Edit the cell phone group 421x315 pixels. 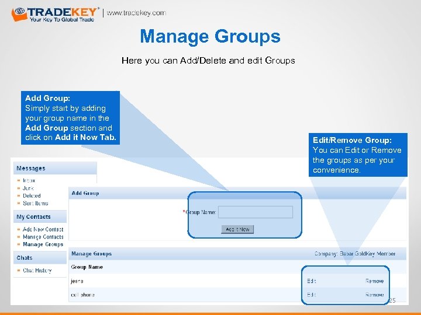(312, 295)
